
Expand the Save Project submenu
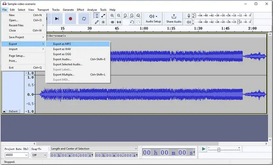tap(24, 37)
